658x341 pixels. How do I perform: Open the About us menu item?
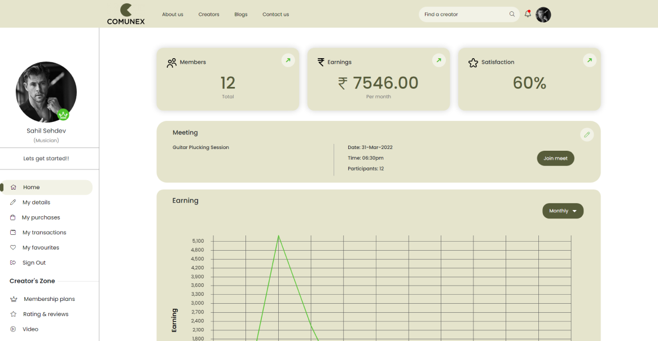[x=172, y=14]
